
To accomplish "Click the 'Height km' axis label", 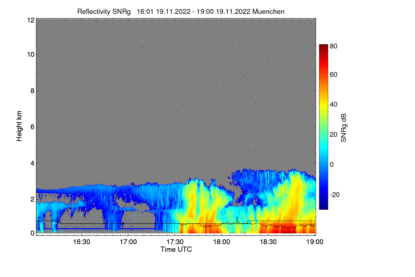I will click(19, 126).
